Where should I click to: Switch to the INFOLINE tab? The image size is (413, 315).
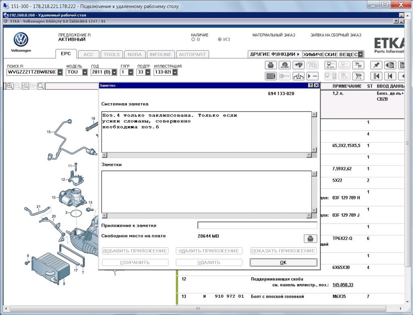tap(161, 54)
